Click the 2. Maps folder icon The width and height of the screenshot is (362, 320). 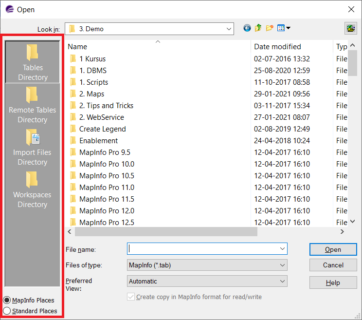tap(73, 94)
